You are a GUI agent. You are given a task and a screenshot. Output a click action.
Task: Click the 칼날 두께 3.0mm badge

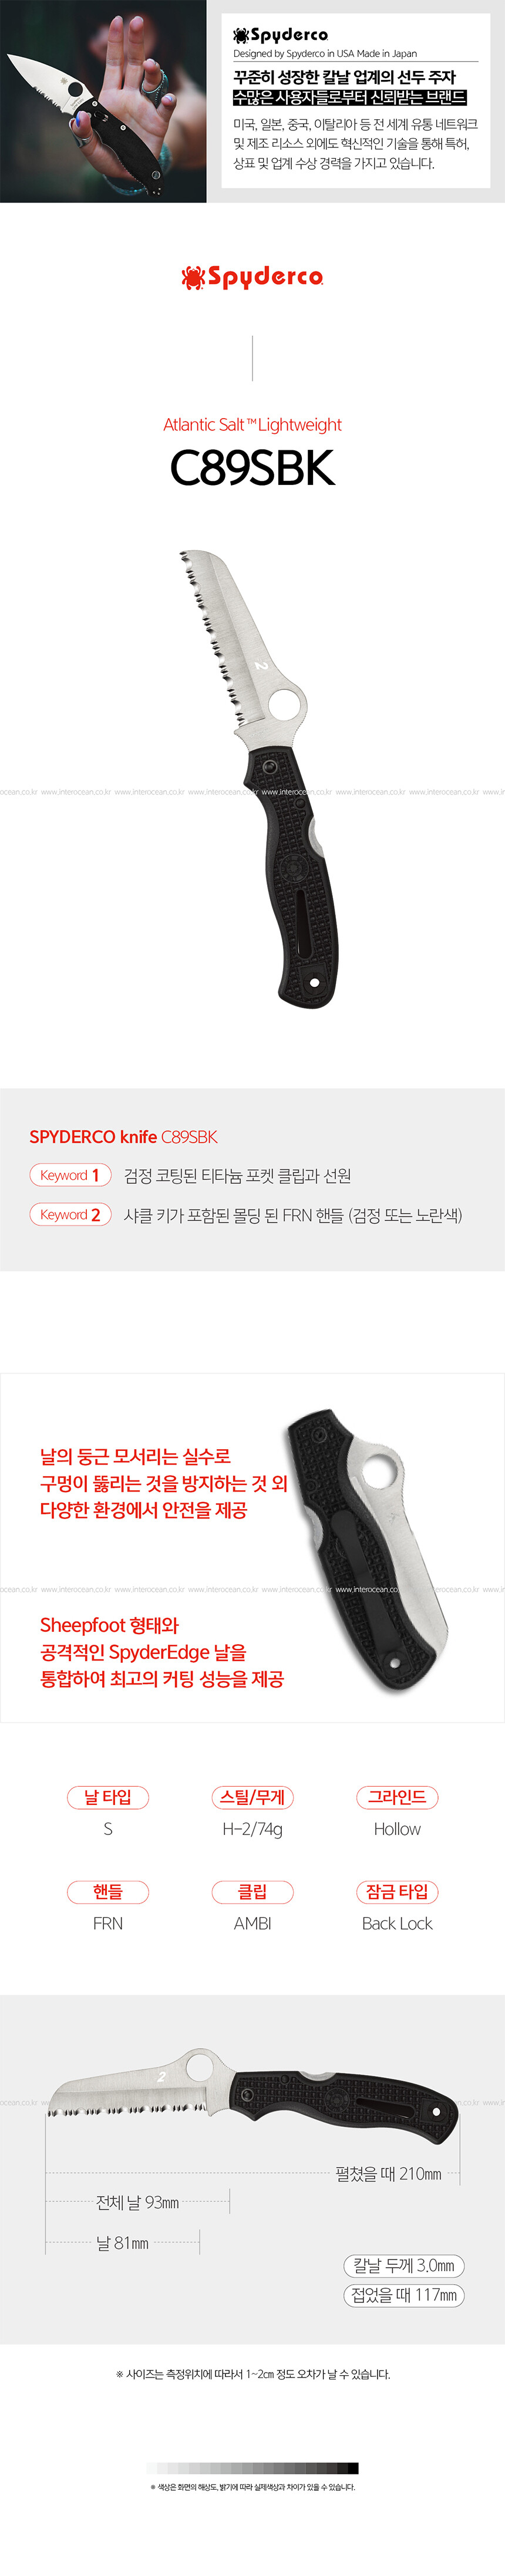pos(404,2265)
